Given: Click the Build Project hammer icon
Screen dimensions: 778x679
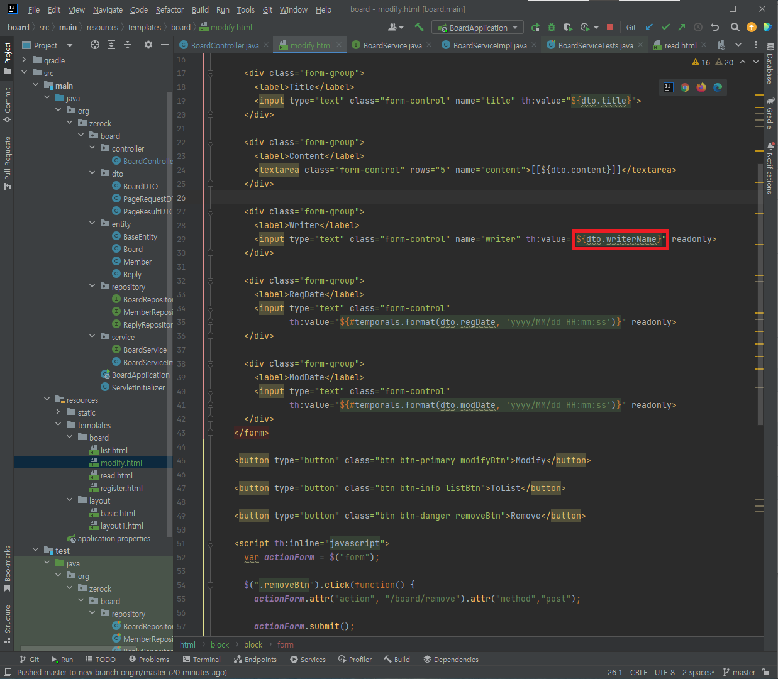Looking at the screenshot, I should click(419, 27).
